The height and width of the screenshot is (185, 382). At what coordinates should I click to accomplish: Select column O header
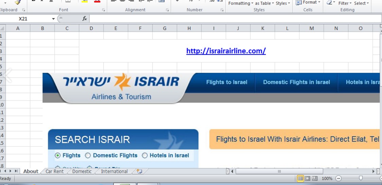[361, 28]
